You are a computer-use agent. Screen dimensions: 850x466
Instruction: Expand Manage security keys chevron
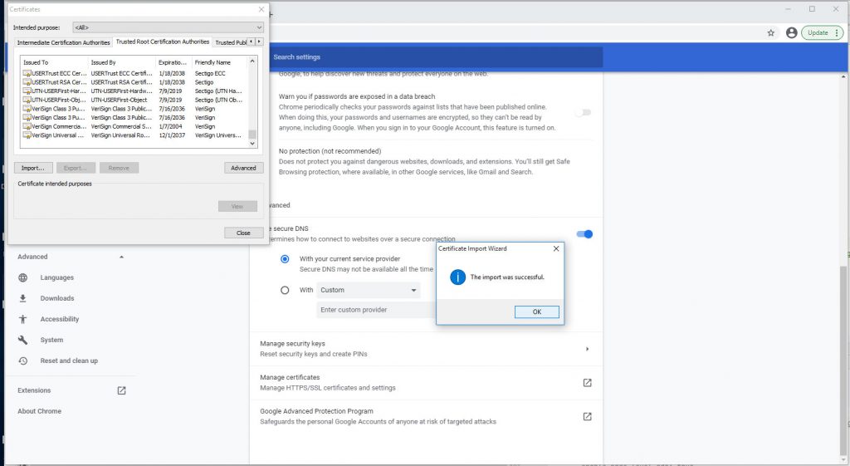tap(587, 349)
